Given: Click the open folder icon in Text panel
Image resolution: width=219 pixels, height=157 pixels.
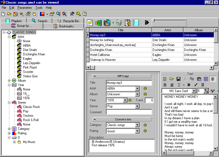Looking at the screenshot, I should 172,79.
